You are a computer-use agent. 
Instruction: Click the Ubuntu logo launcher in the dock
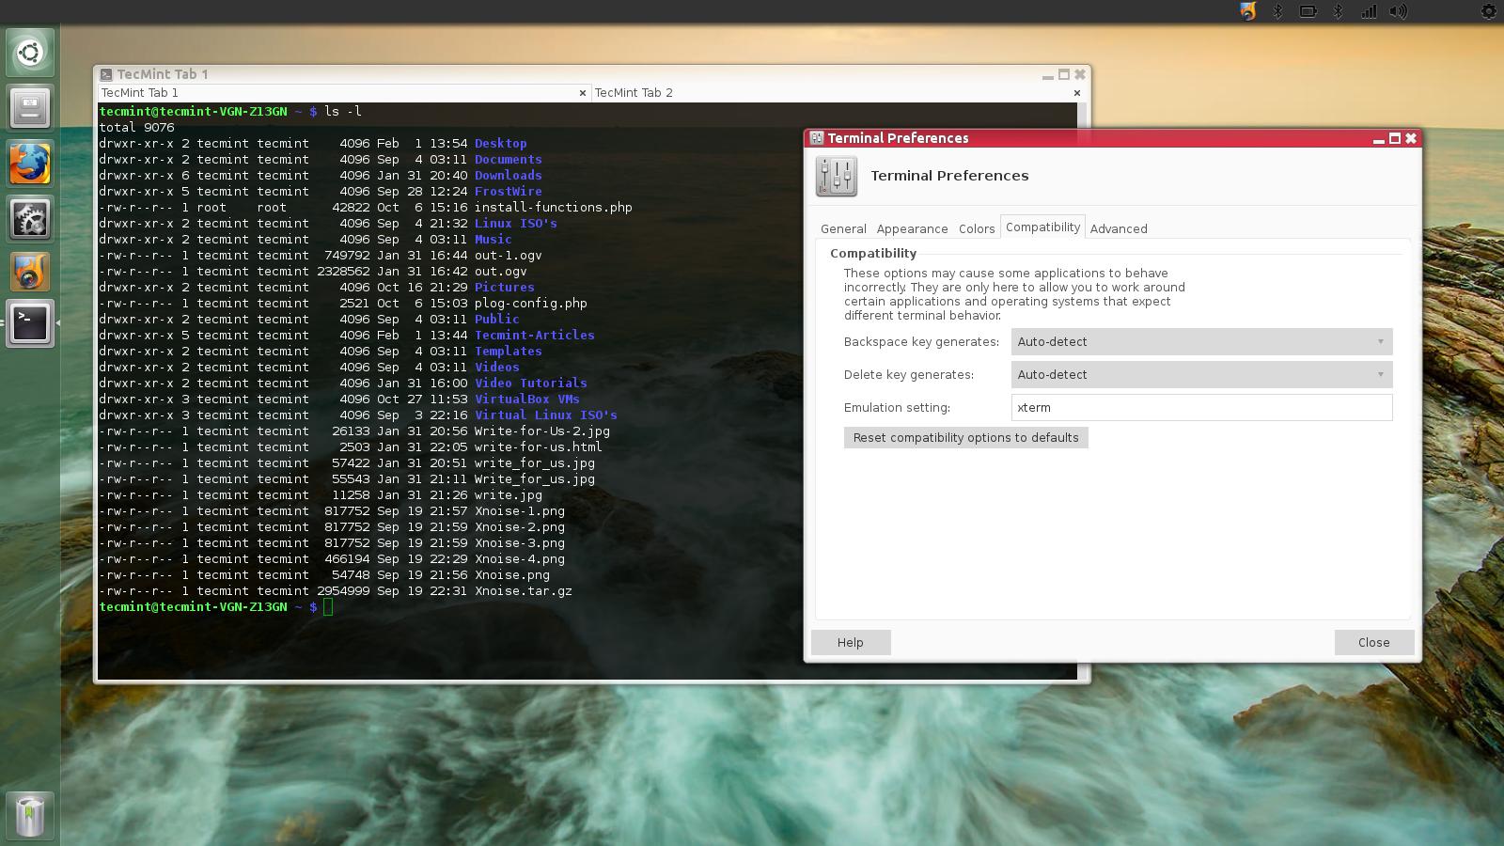point(29,54)
